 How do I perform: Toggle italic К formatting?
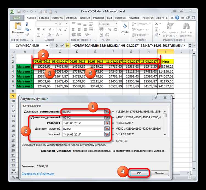44,29
